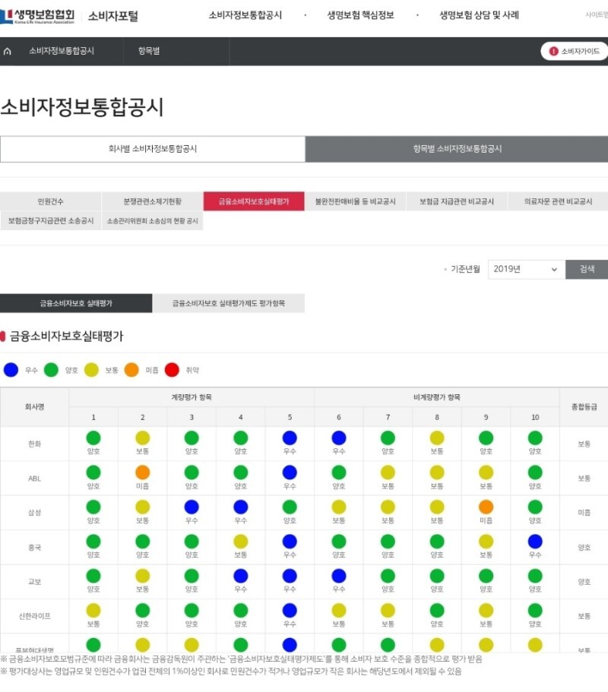Select the 금융소비자보호실태평가 red tab
This screenshot has width=608, height=692.
254,201
